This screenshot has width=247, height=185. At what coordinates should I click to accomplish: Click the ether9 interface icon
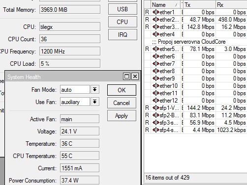(x=155, y=79)
